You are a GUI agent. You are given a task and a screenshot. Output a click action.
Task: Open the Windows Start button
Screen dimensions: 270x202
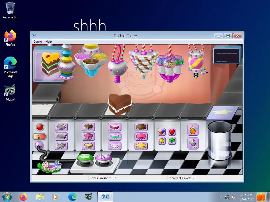pos(7,197)
